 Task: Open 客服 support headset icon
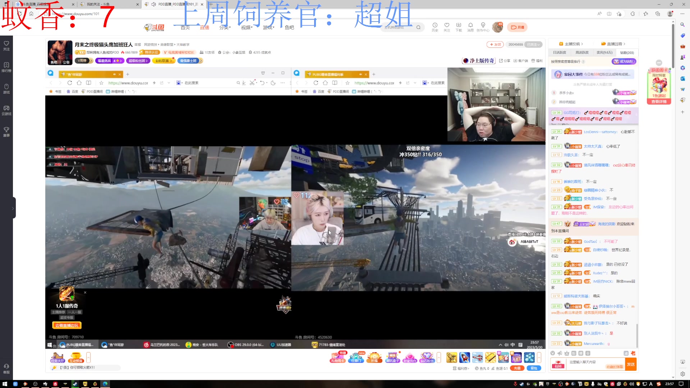(x=6, y=369)
